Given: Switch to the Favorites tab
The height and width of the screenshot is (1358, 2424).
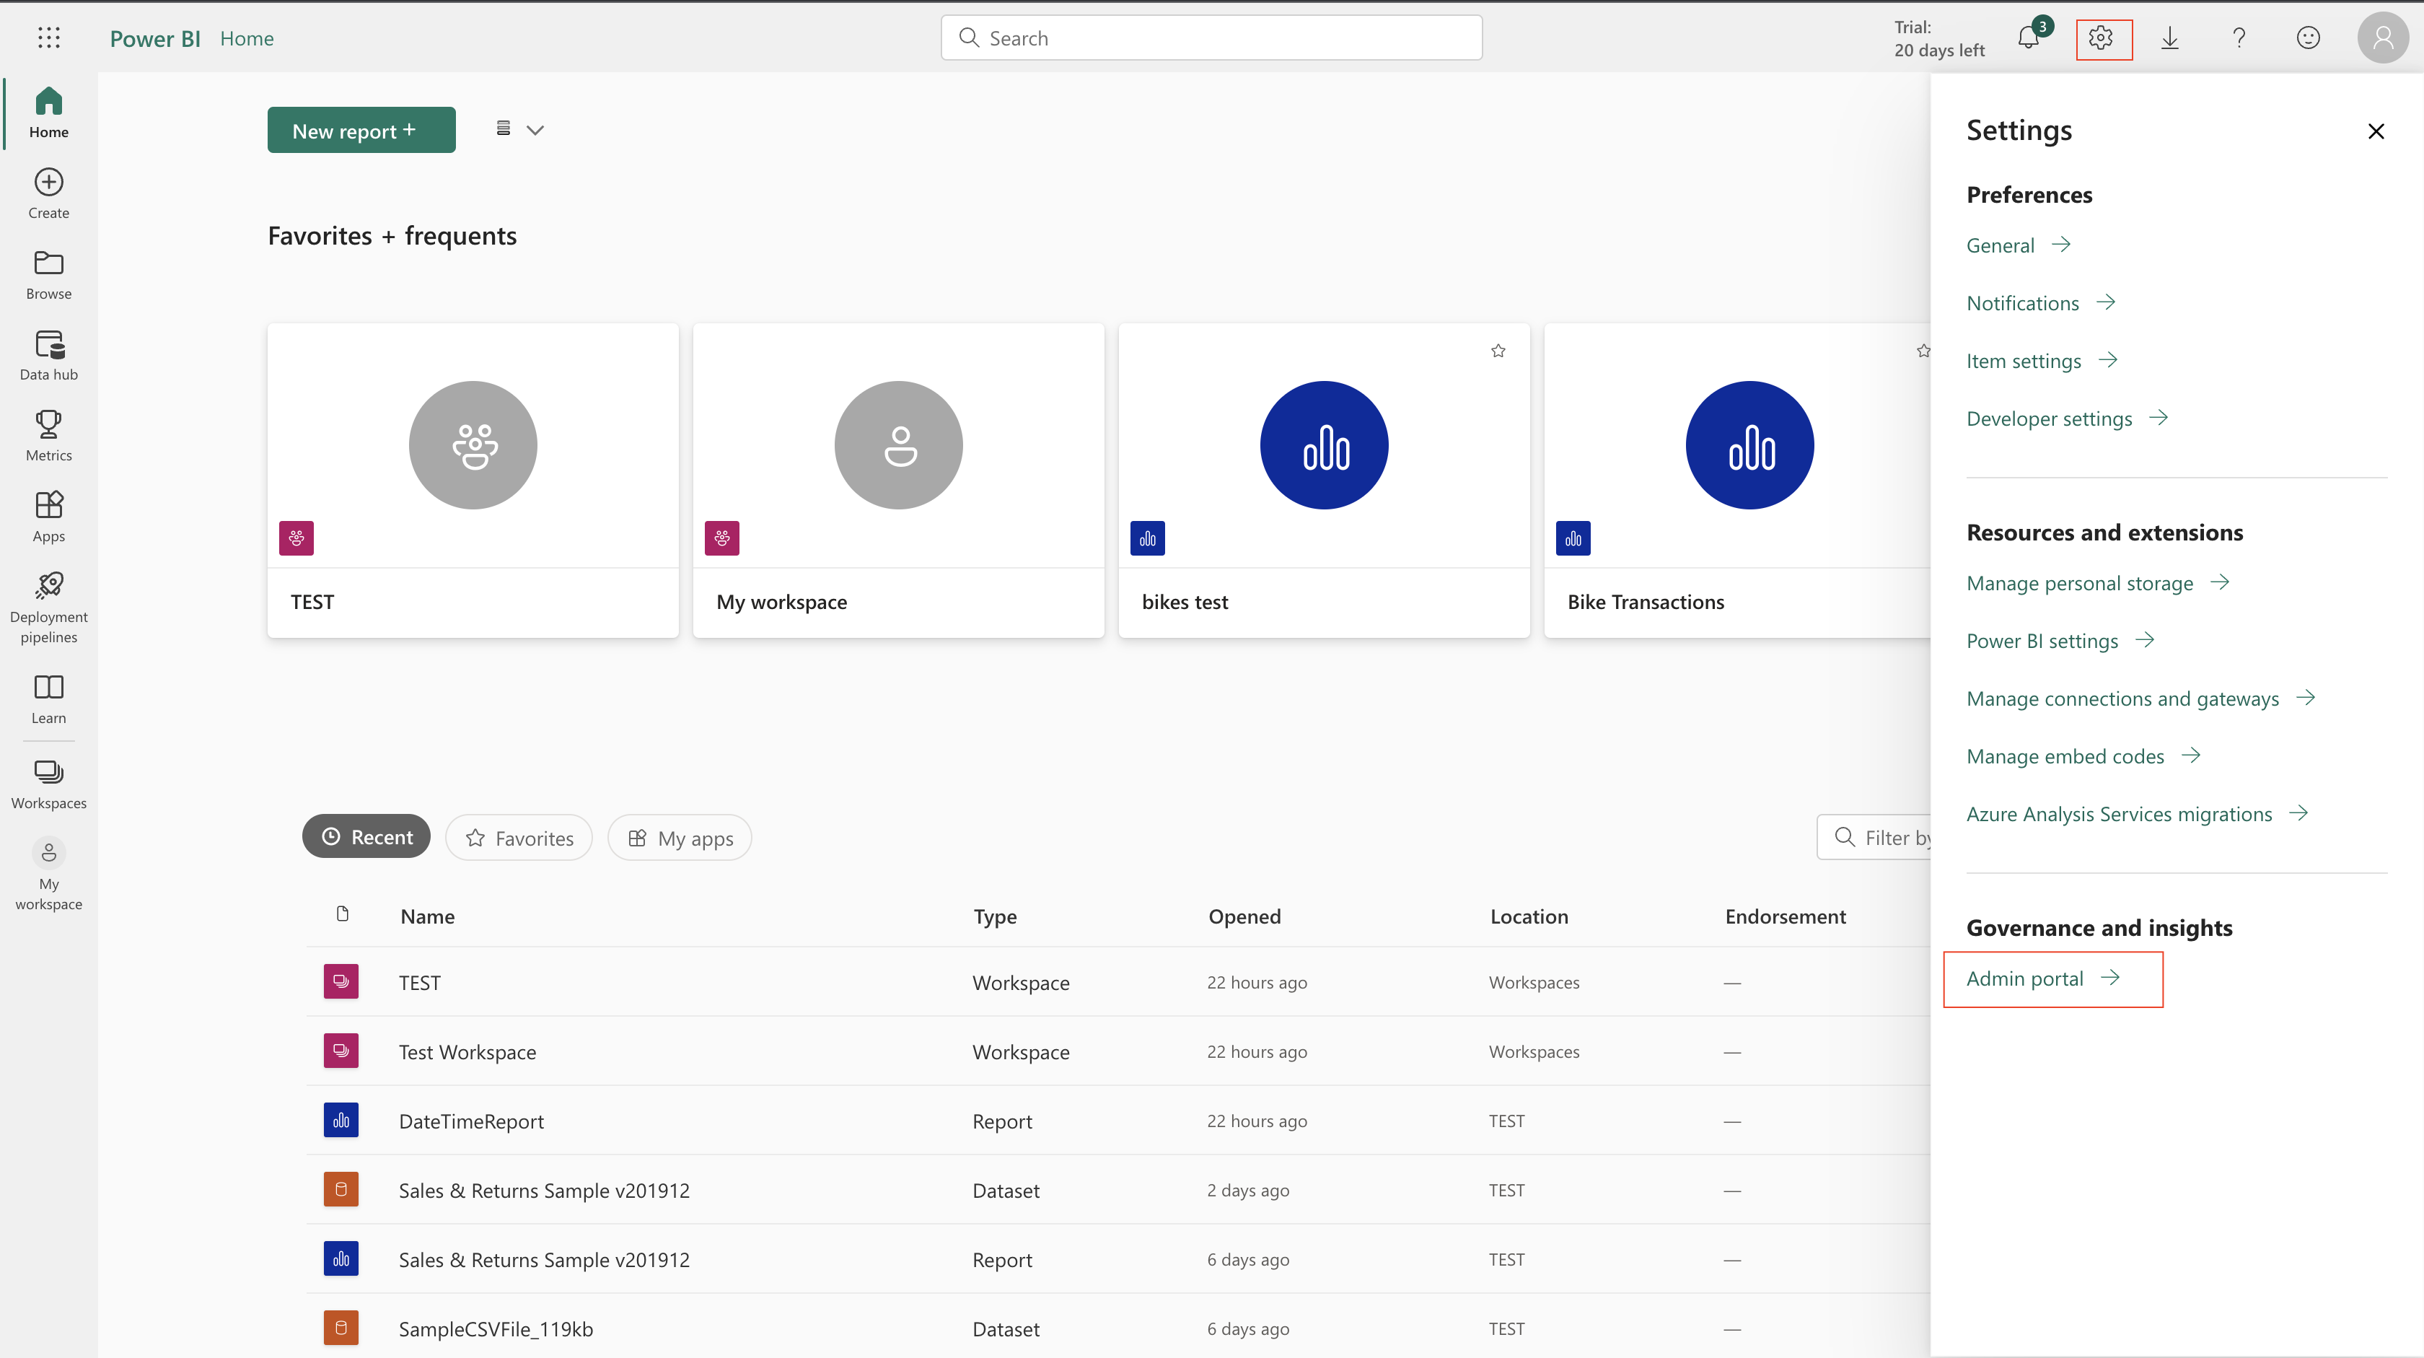Looking at the screenshot, I should [519, 838].
